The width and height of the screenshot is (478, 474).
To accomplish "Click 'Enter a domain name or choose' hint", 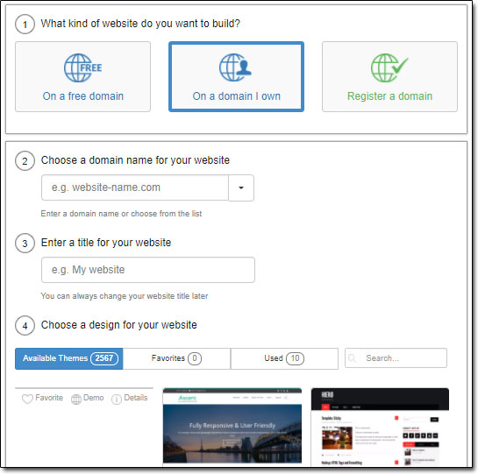I will tap(121, 214).
